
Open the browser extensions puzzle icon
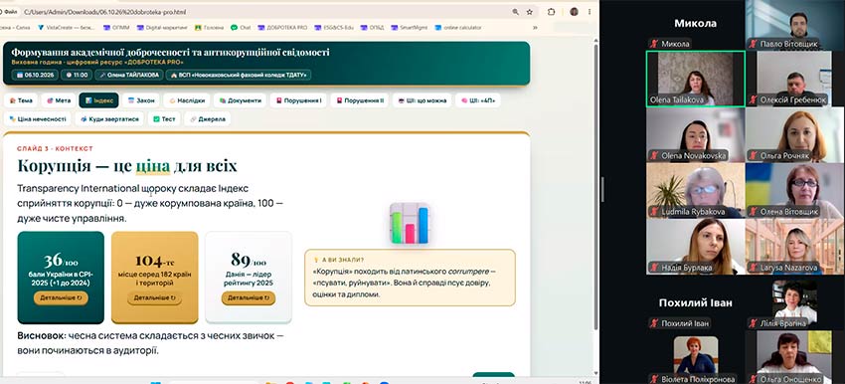(x=552, y=12)
